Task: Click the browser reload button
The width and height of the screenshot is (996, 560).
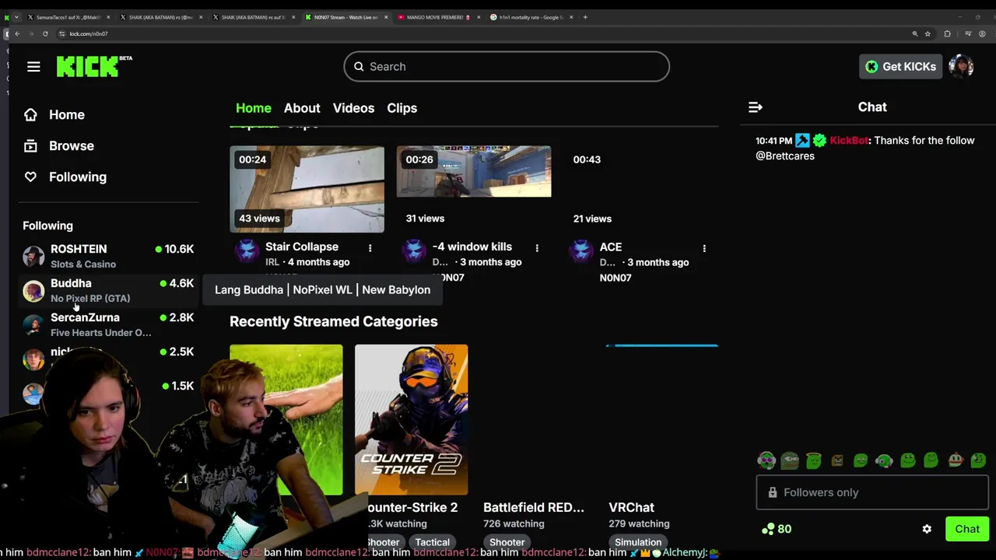Action: click(45, 33)
